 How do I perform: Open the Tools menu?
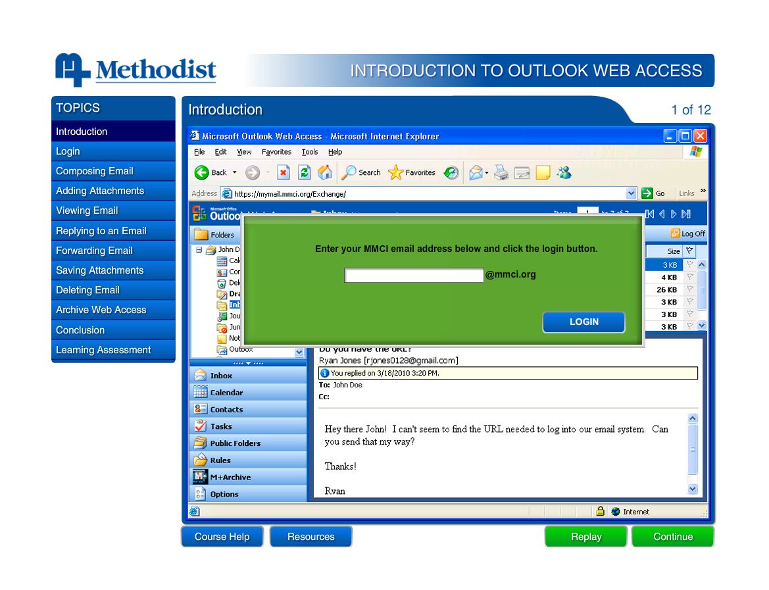310,152
